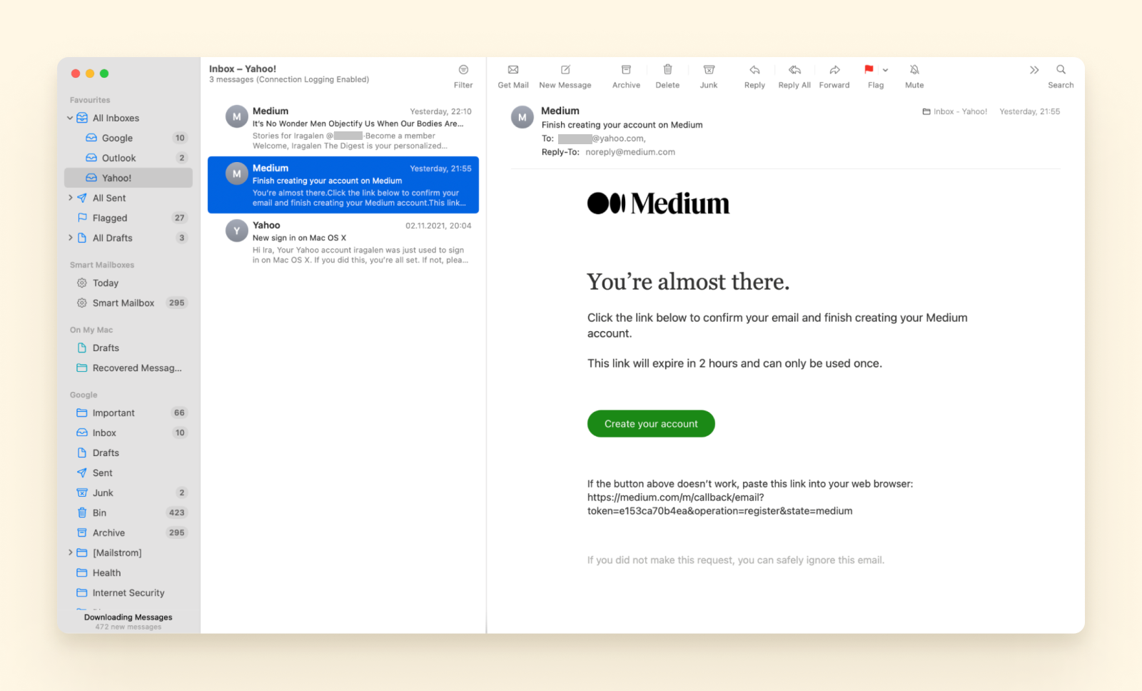
Task: Archive the open Medium email
Action: coord(625,75)
